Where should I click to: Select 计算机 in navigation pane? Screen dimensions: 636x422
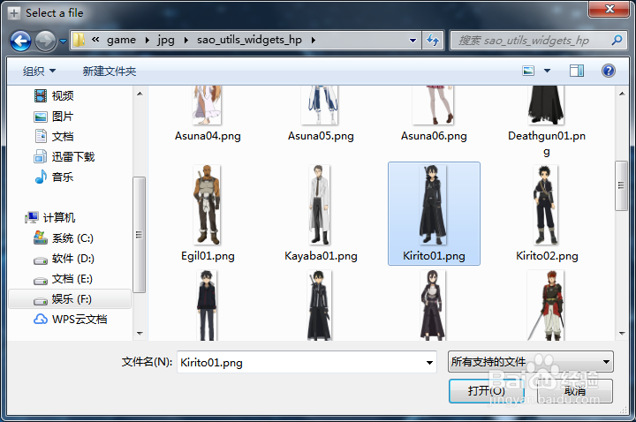pos(49,218)
